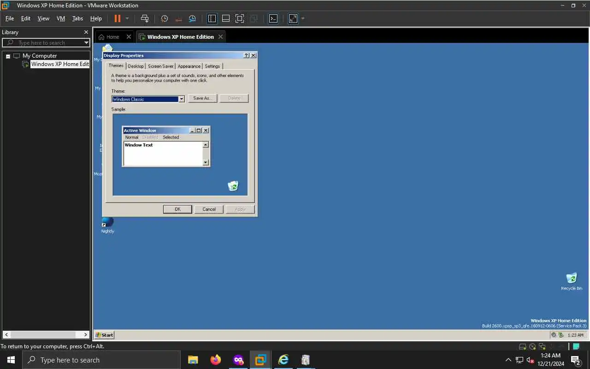Click the teal message log icon in status bar
Screen dimensions: 590x369
tap(576, 346)
